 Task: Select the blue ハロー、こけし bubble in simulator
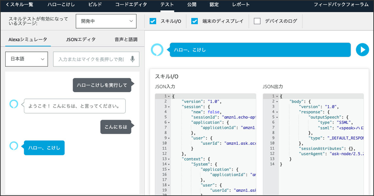click(44, 148)
